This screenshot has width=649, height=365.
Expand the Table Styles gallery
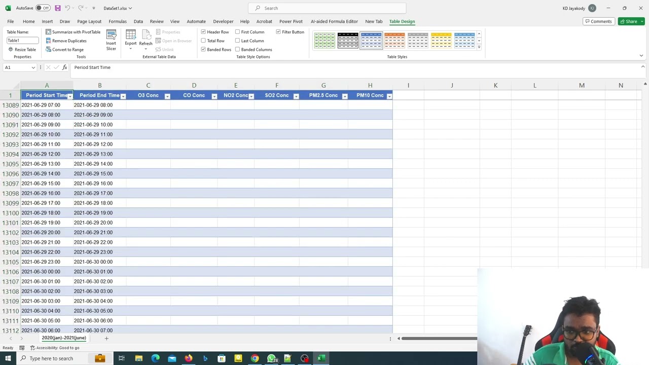[x=479, y=47]
